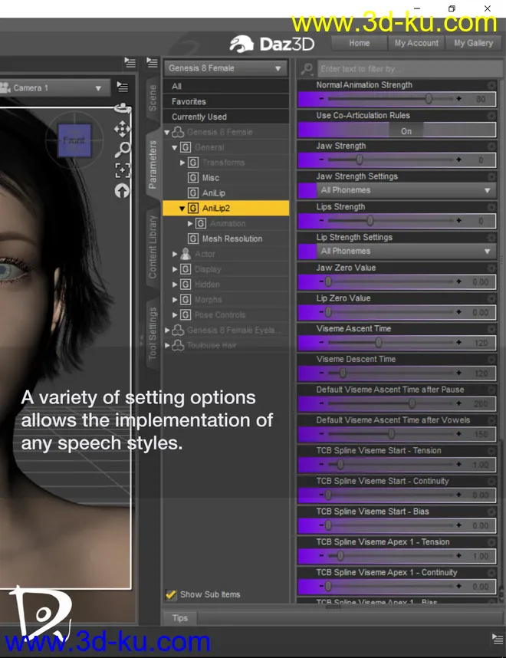Click the My Gallery button
The height and width of the screenshot is (658, 506).
pos(473,43)
